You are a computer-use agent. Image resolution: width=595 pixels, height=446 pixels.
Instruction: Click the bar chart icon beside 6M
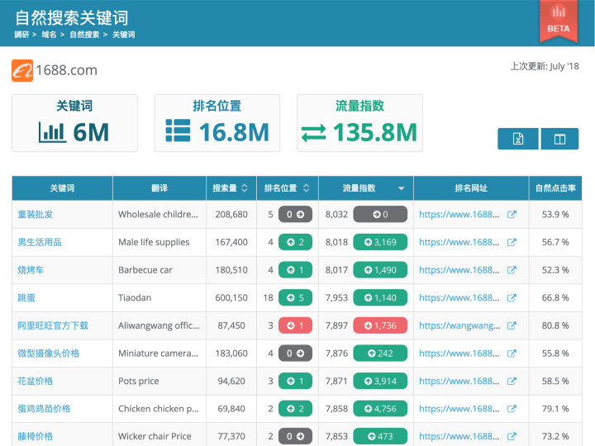[x=52, y=132]
